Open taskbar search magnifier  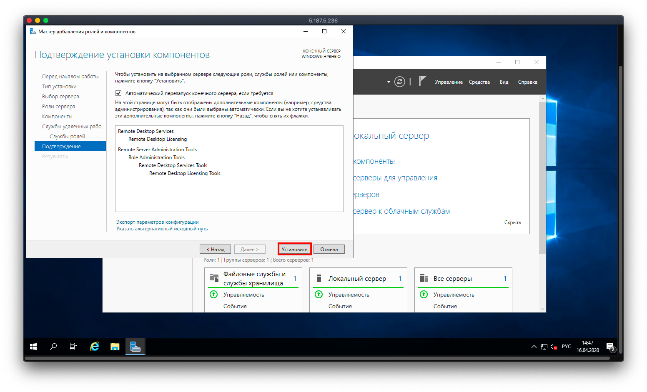[x=53, y=347]
